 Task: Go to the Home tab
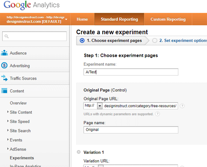pyautogui.click(x=82, y=19)
